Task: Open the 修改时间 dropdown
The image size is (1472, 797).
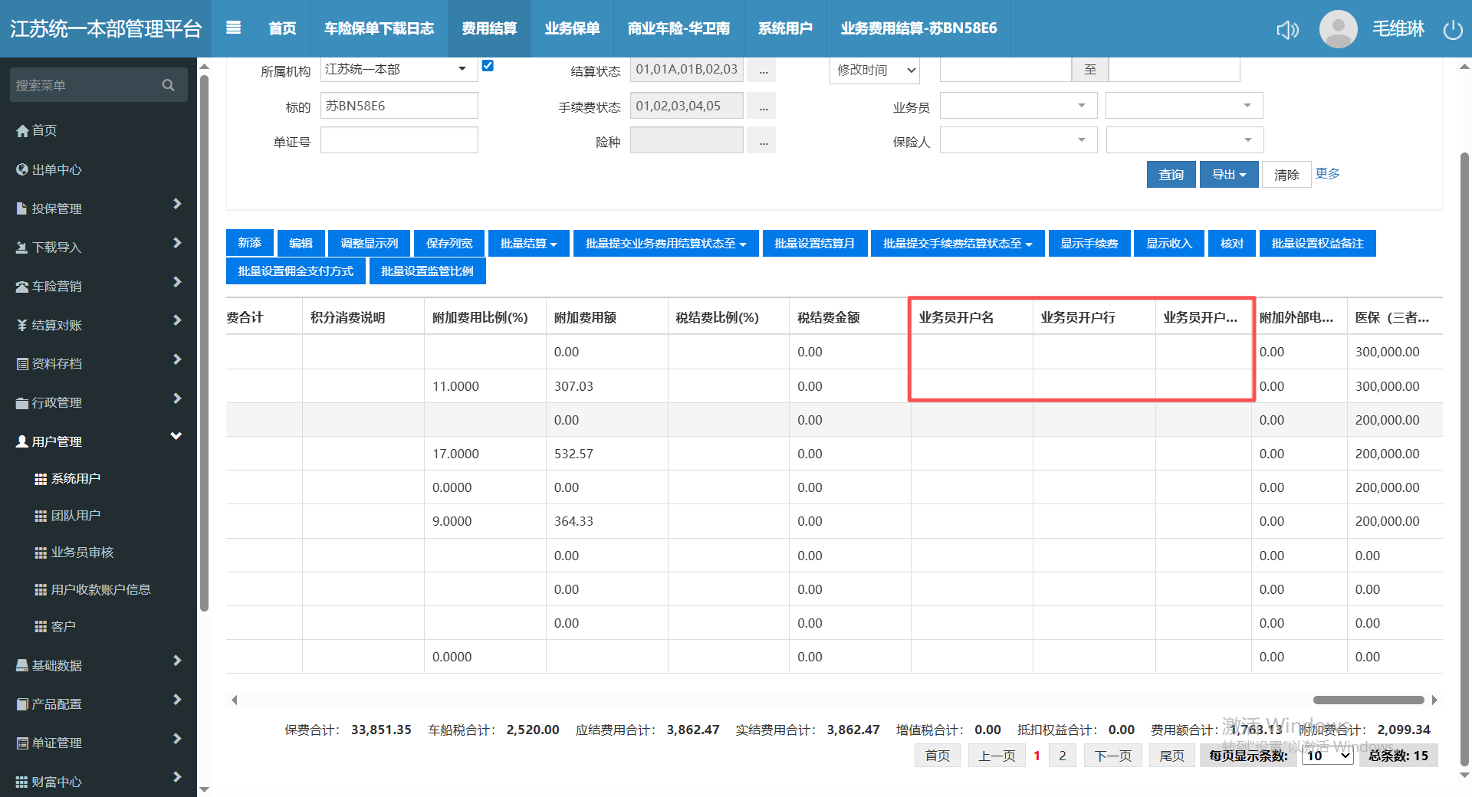Action: (875, 70)
